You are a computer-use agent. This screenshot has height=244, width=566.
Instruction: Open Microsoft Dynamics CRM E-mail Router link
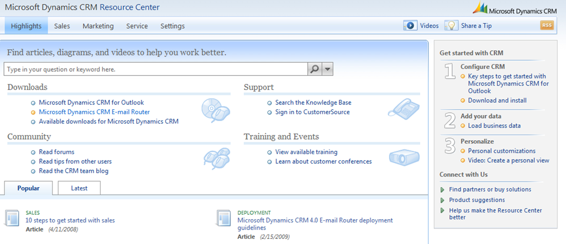[x=94, y=112]
